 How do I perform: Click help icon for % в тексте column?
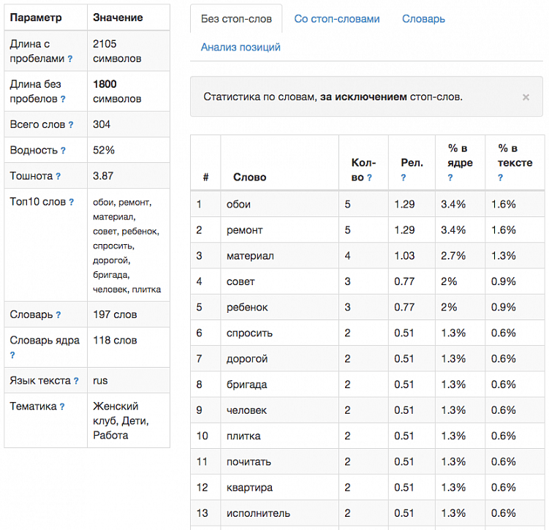[501, 178]
